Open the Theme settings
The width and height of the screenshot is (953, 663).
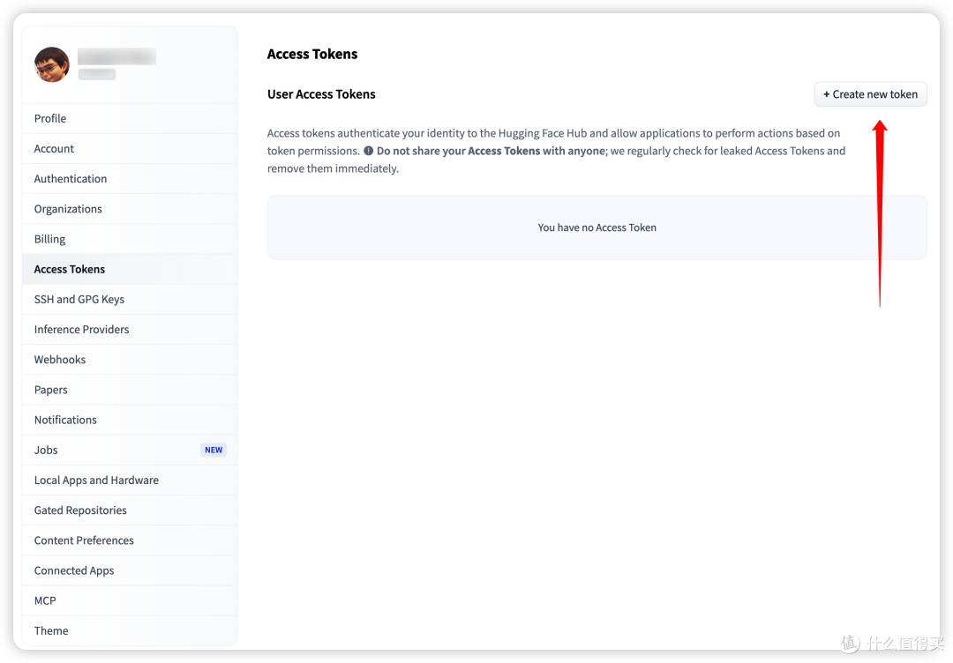(130, 631)
